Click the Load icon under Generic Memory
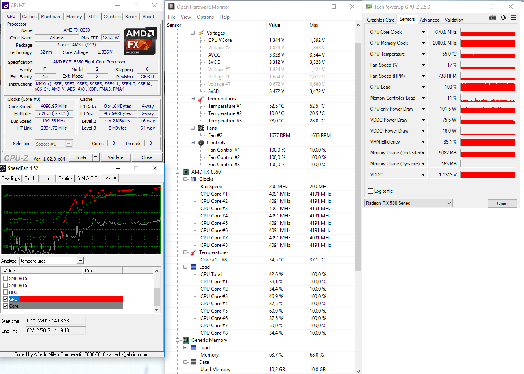Screen dimensions: 524x374 click(194, 348)
